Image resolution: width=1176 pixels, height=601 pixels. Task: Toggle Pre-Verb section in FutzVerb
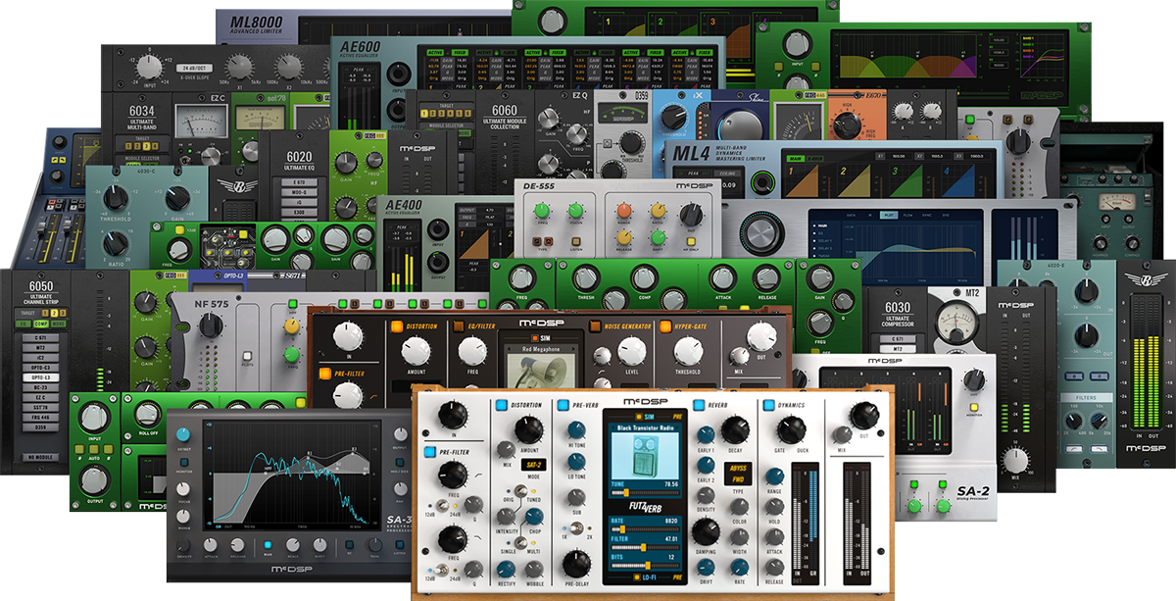tap(563, 404)
